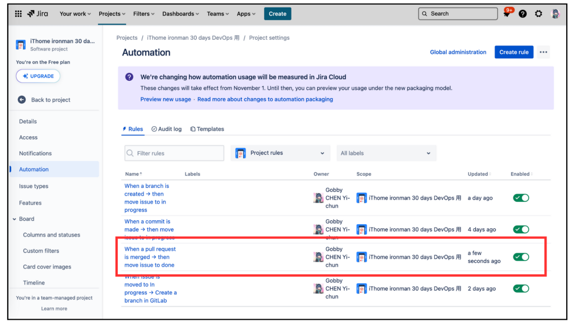
Task: Click the Projects breadcrumb link
Action: (127, 38)
